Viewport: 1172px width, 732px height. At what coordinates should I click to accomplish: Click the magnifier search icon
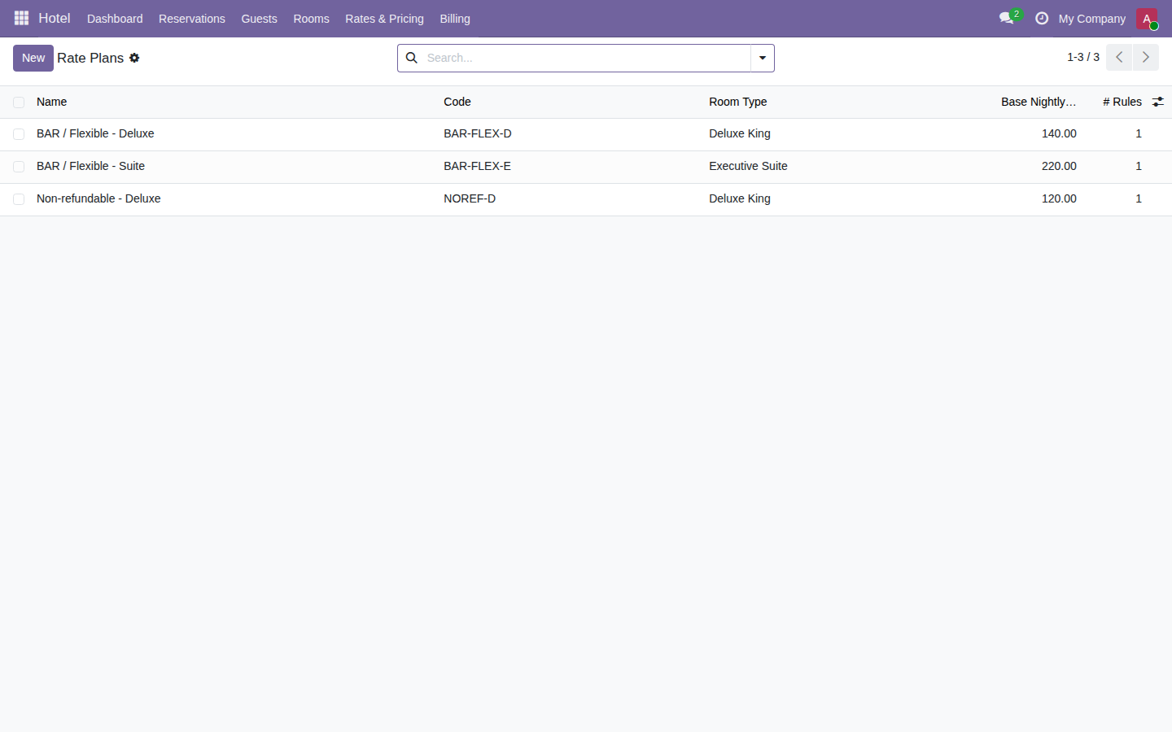point(412,58)
